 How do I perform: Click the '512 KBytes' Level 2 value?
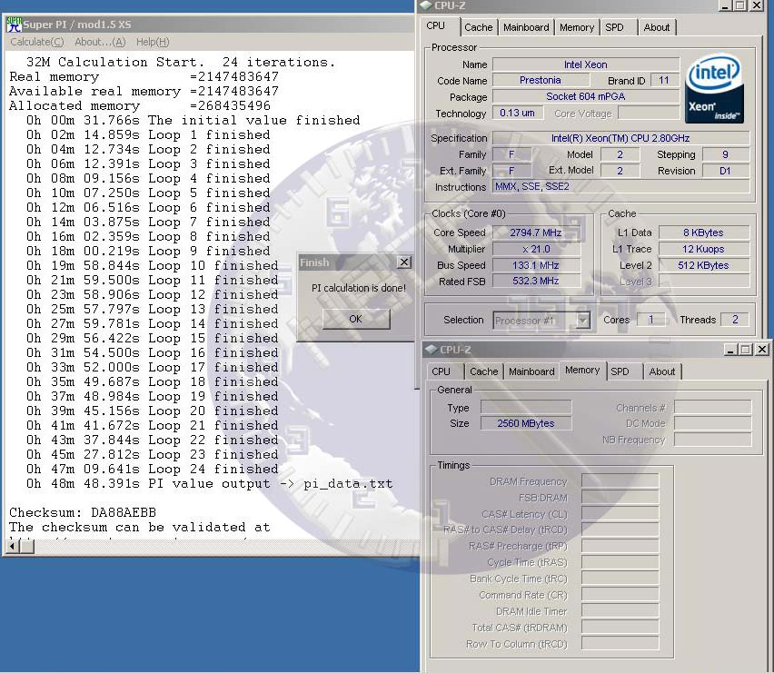(703, 265)
